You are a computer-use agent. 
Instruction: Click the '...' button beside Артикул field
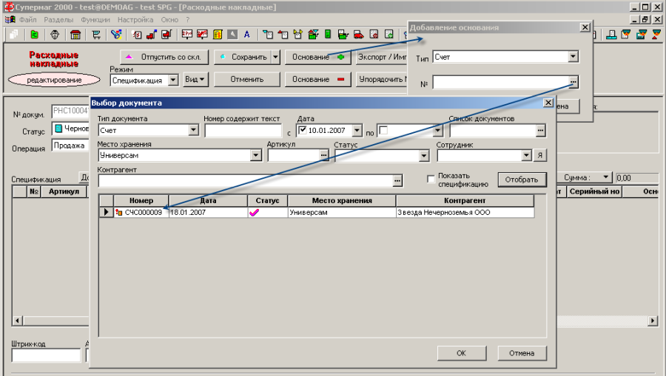pos(323,156)
